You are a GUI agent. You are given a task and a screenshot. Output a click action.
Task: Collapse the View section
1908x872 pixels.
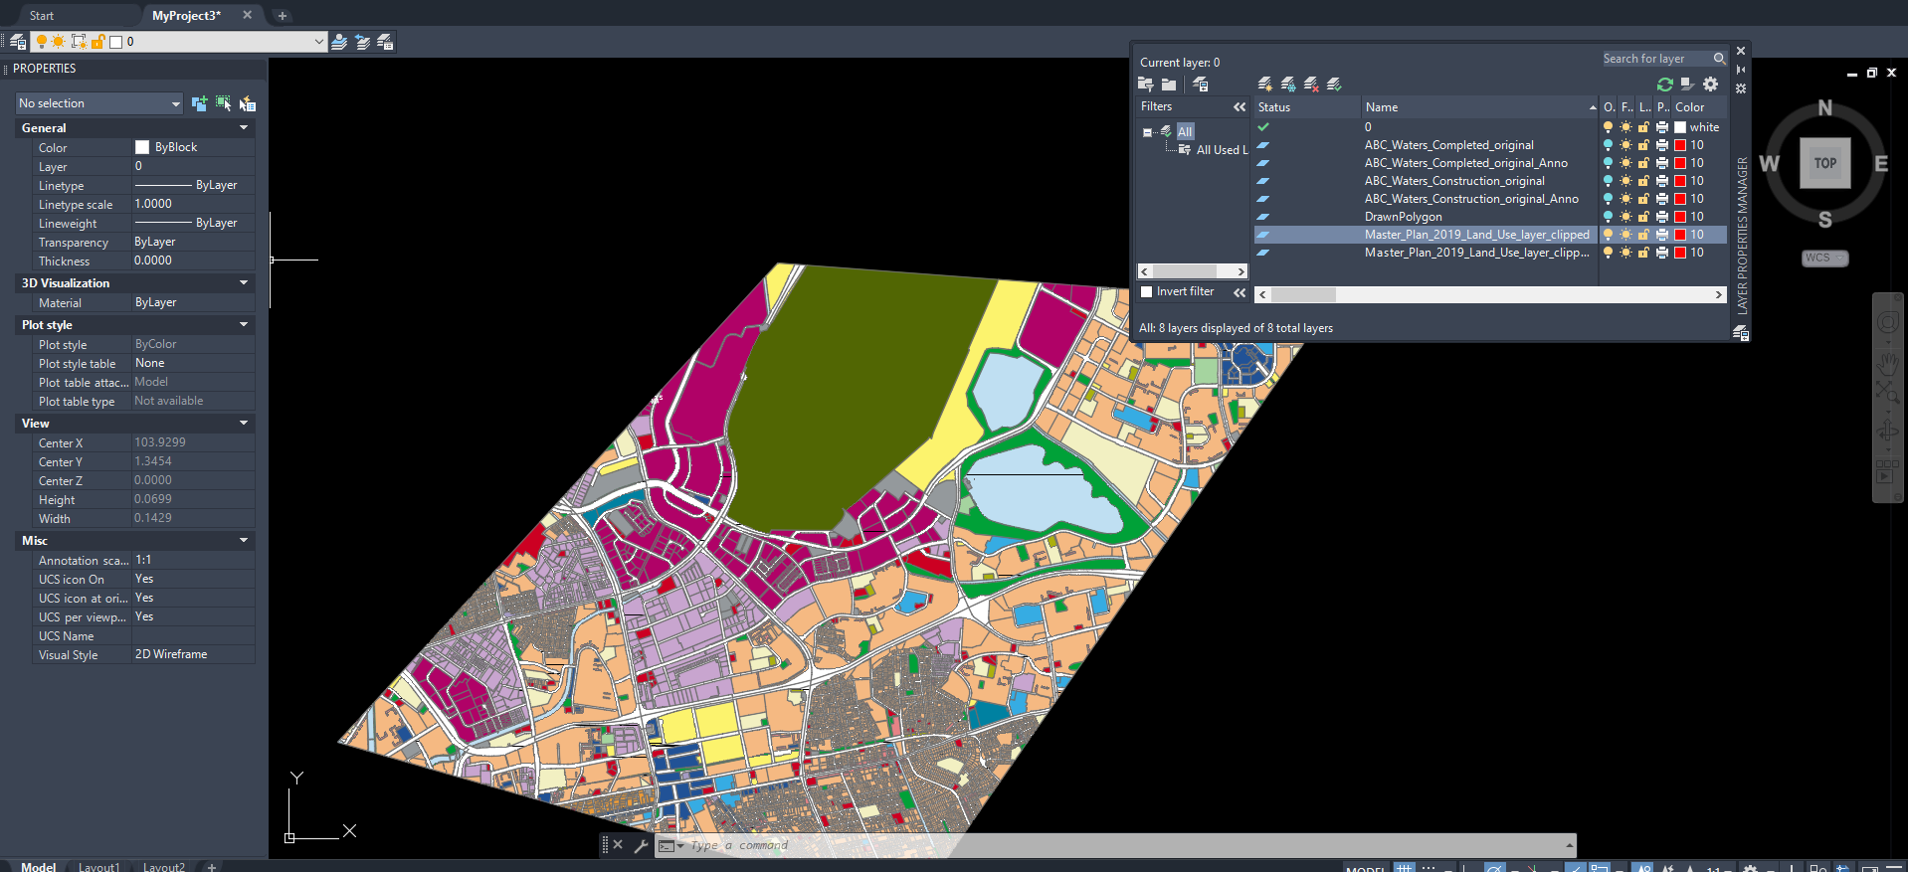[244, 424]
